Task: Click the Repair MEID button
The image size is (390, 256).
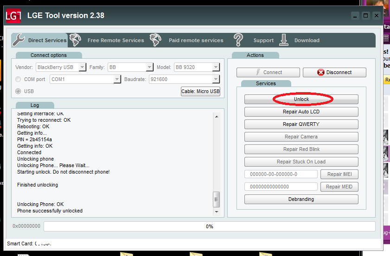Action: click(x=339, y=187)
